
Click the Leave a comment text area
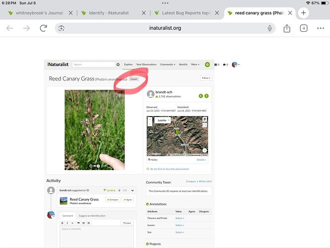point(97,237)
